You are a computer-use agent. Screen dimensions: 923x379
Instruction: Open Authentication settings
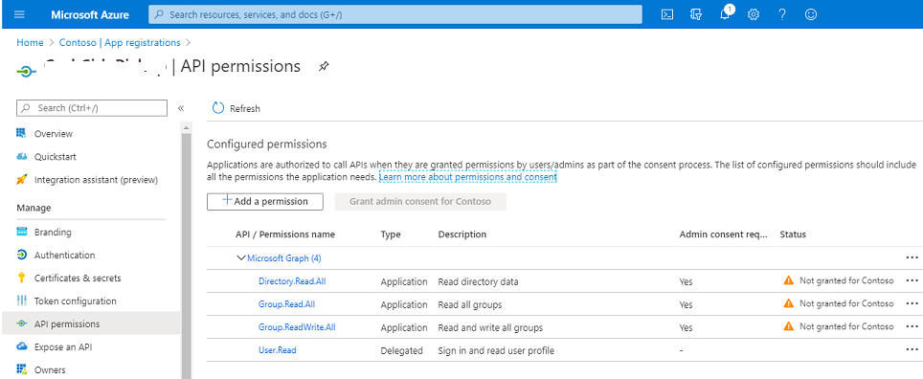pos(65,255)
